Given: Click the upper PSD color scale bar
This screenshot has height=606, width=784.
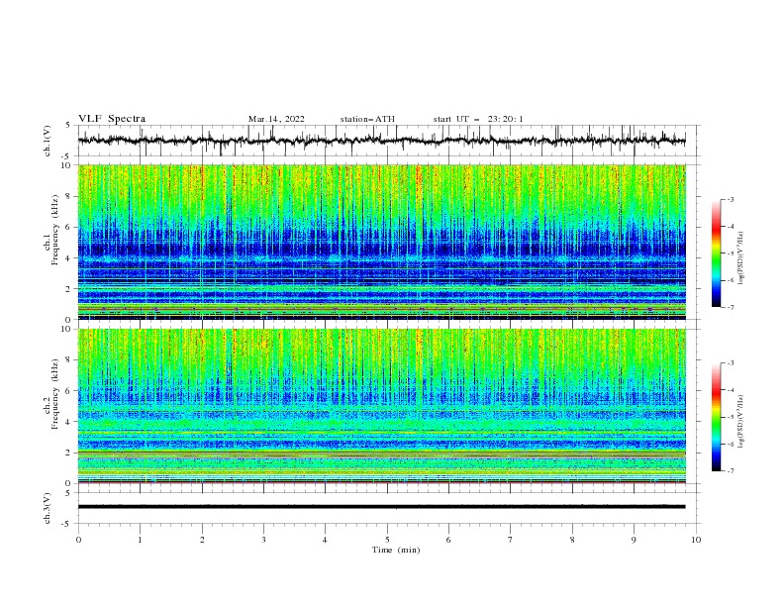Looking at the screenshot, I should pyautogui.click(x=717, y=253).
